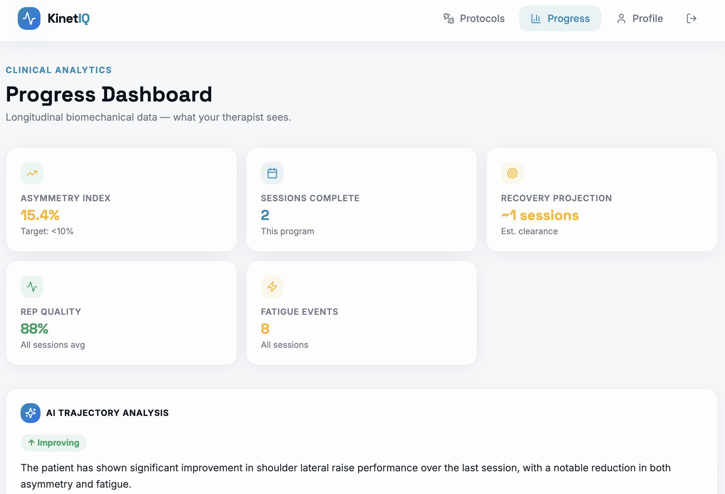725x494 pixels.
Task: Select the Fatigue Events card
Action: point(361,313)
